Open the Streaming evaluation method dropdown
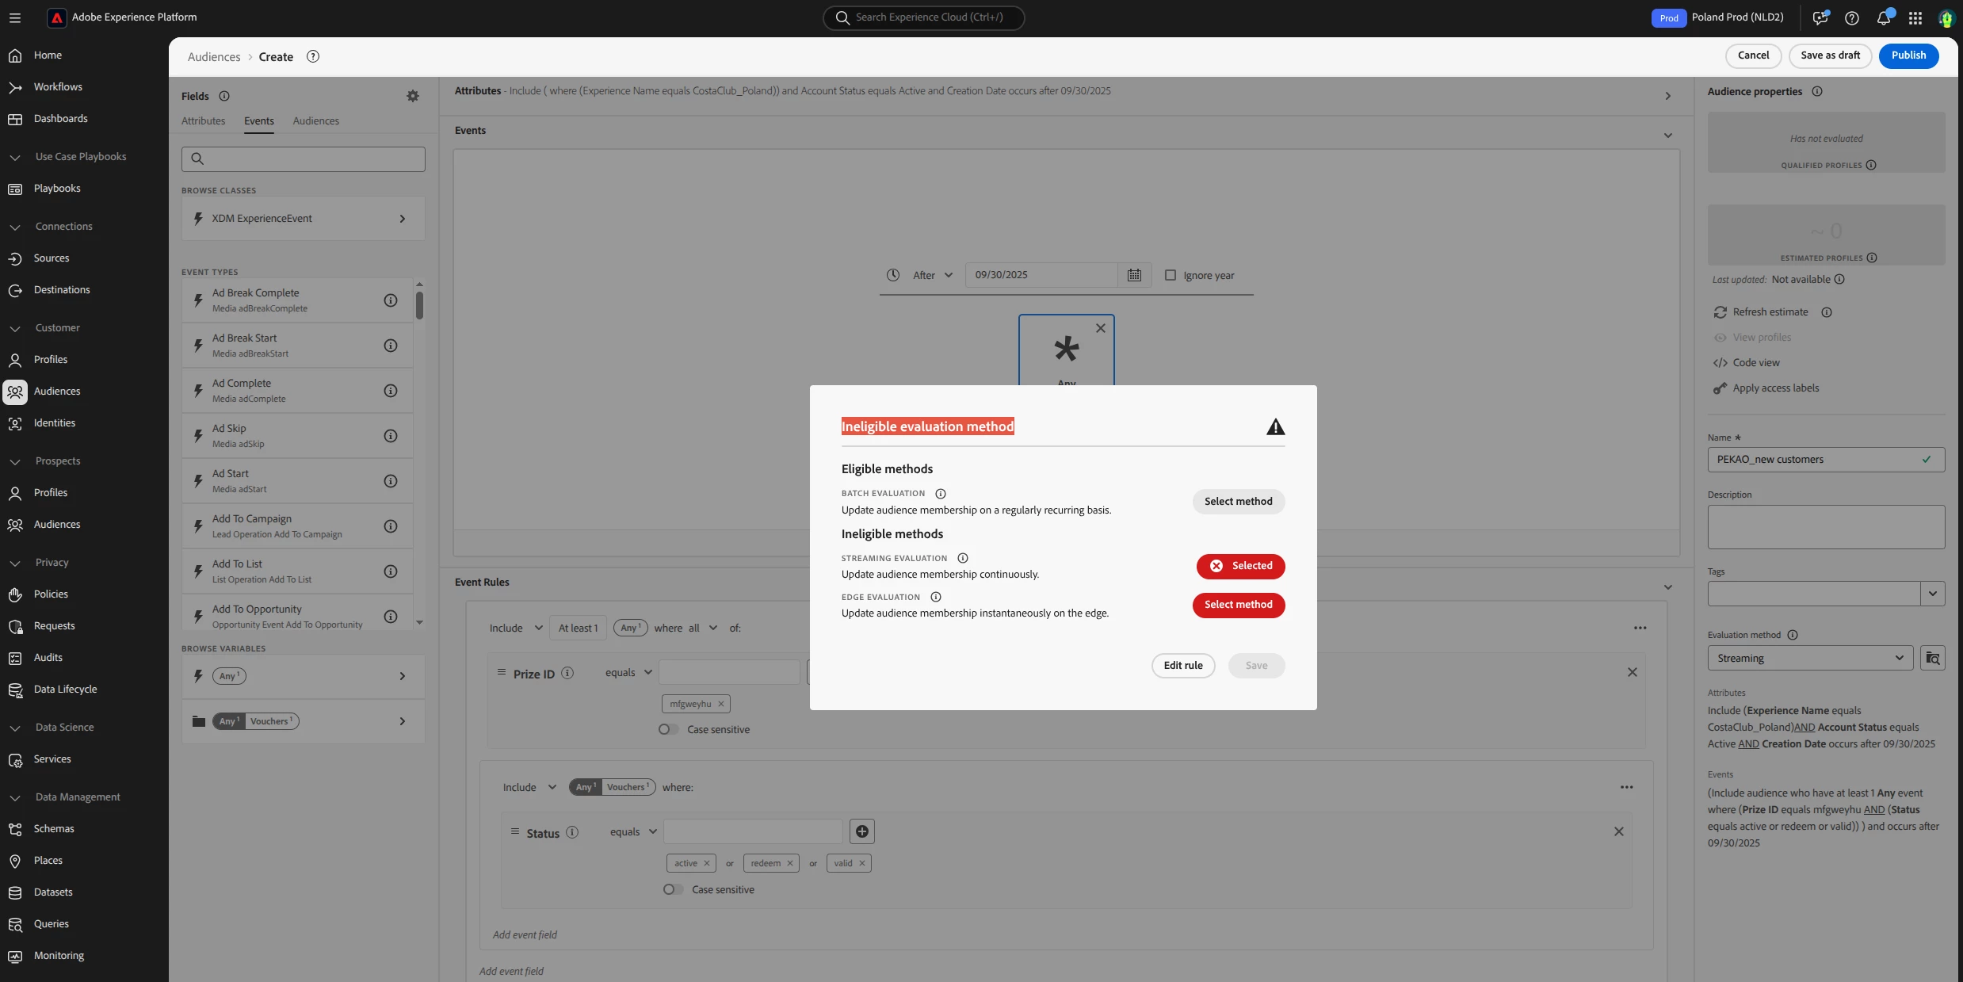 [1809, 658]
